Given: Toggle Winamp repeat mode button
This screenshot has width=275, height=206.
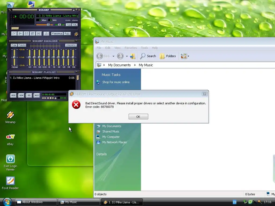Looking at the screenshot, I should [x=67, y=34].
